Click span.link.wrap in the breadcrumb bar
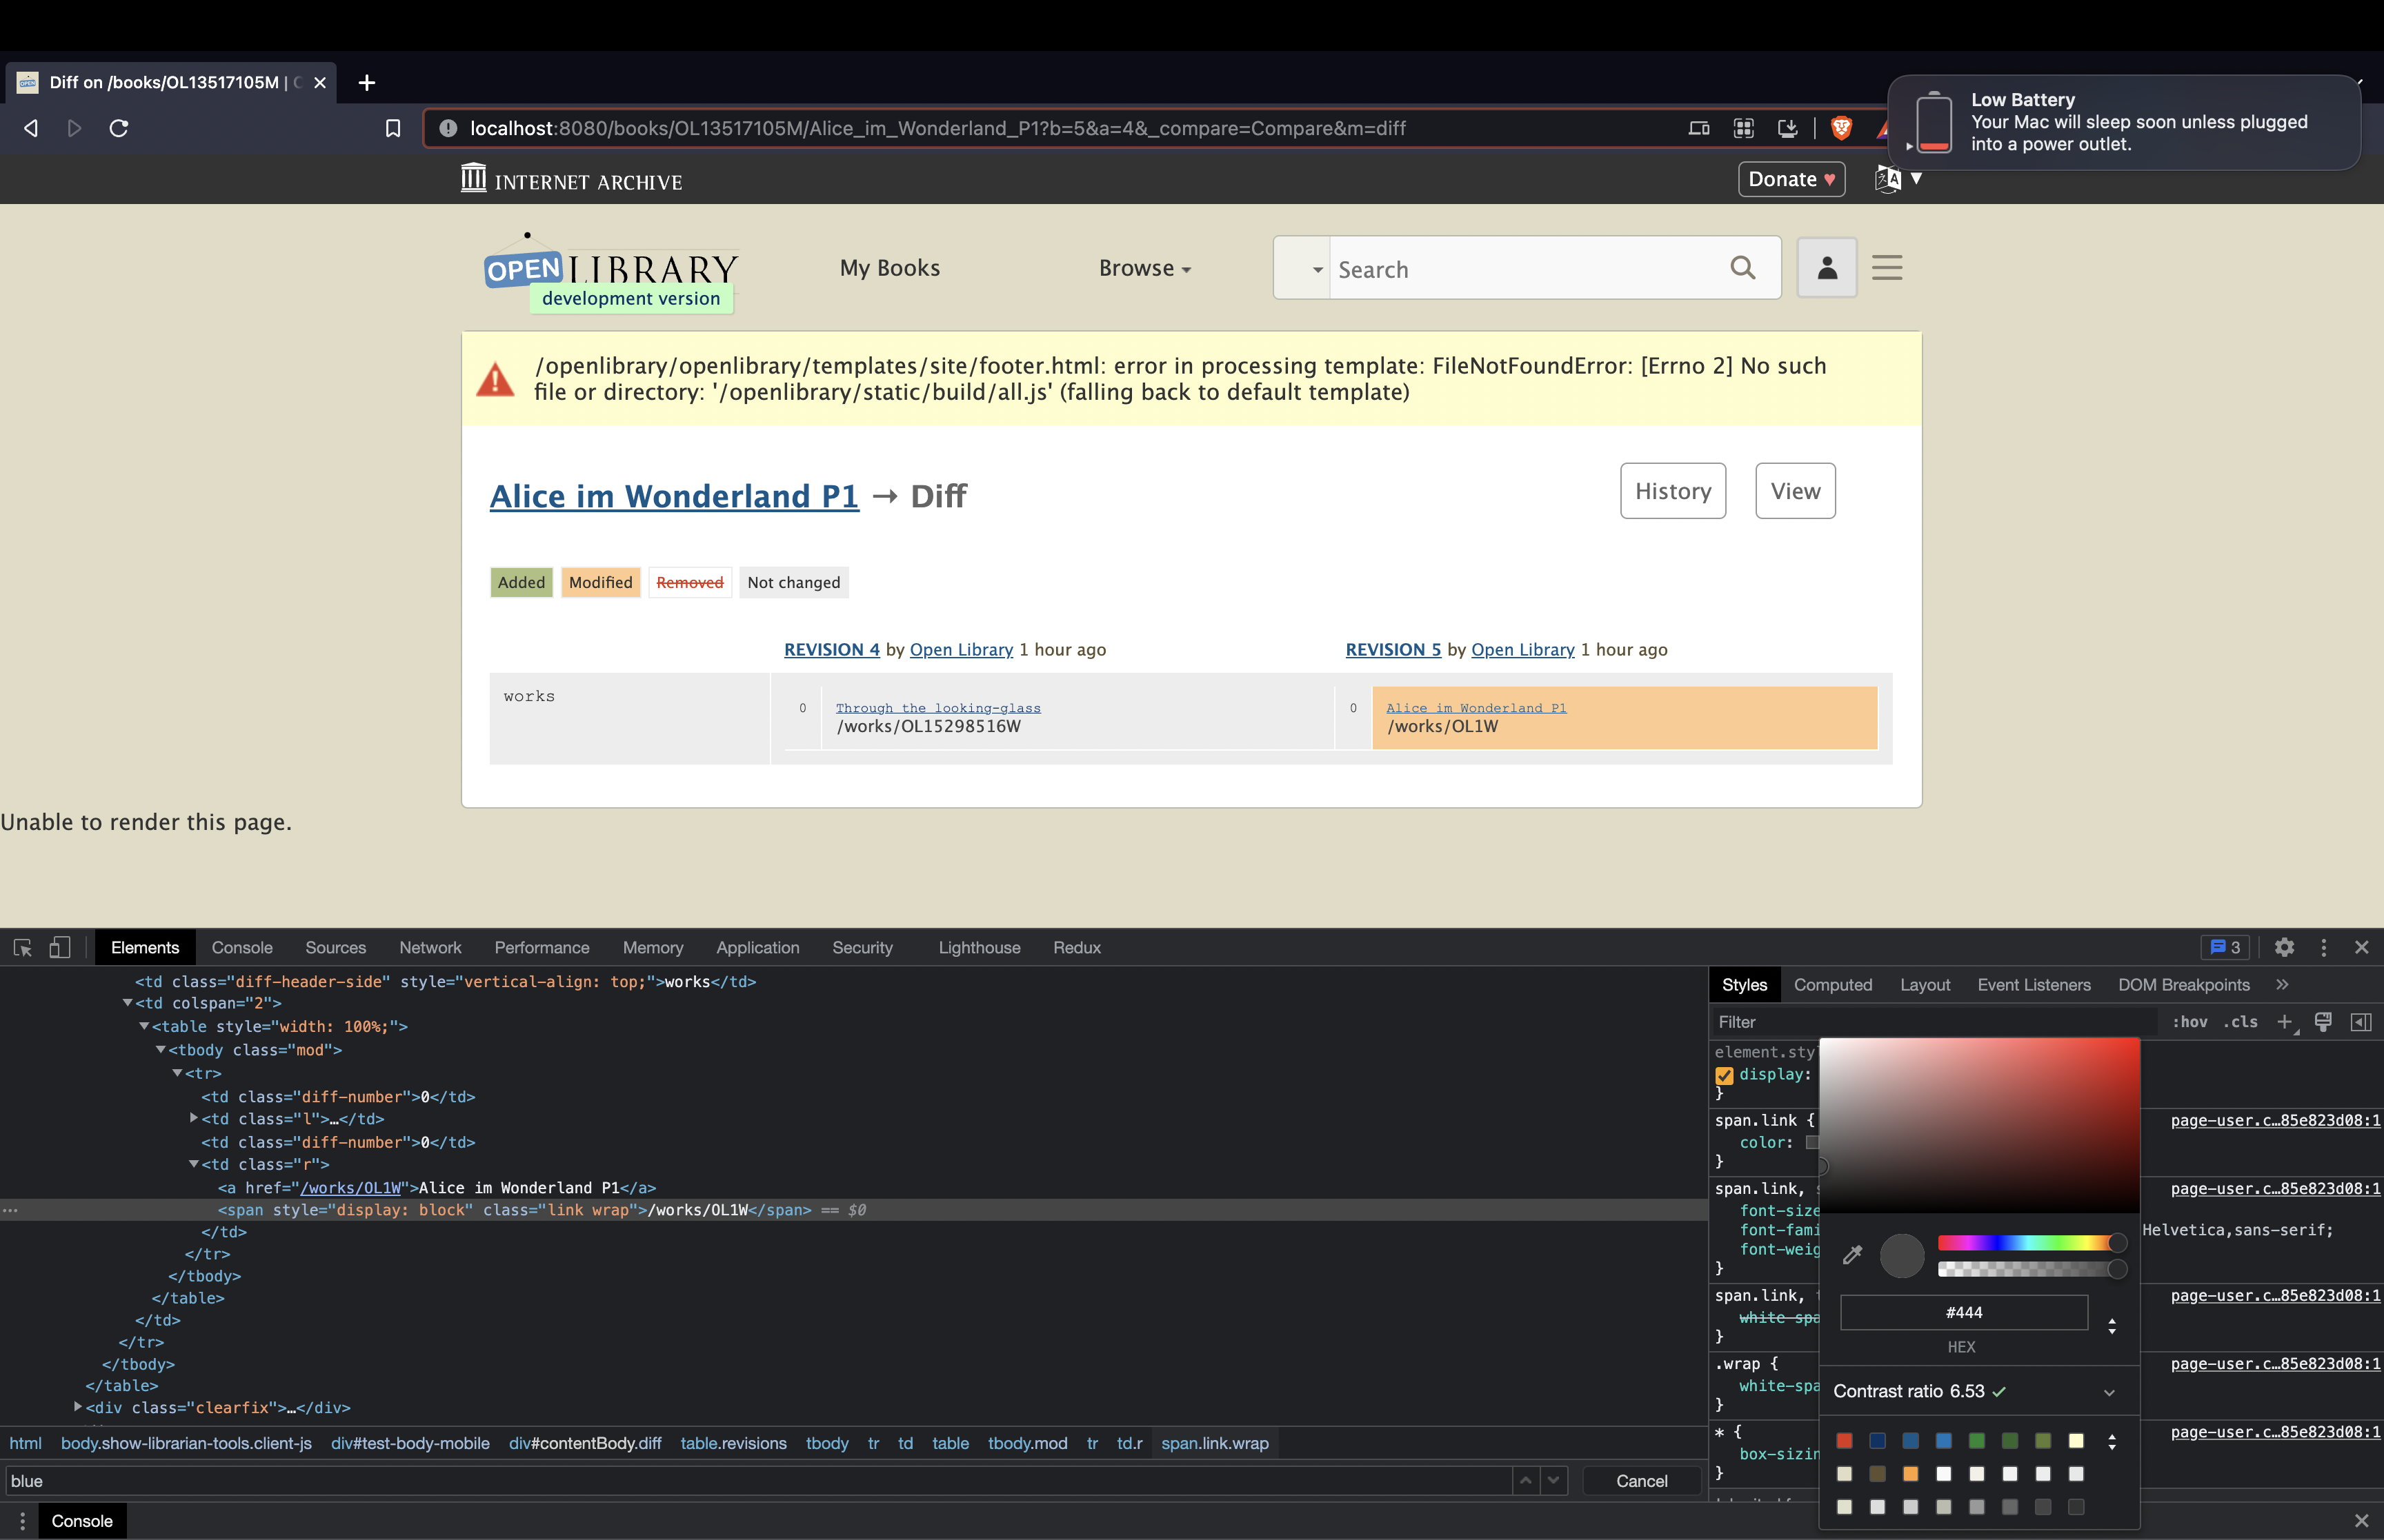 pos(1215,1443)
